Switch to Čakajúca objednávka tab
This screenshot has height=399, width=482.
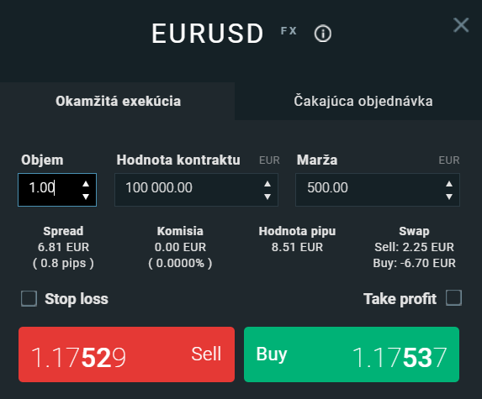click(x=363, y=101)
